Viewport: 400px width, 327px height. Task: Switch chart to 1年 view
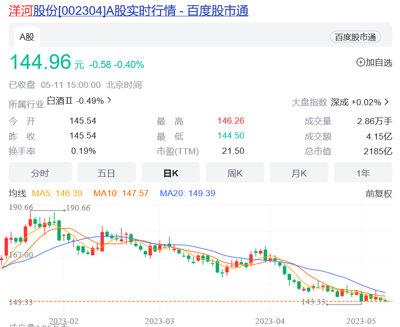(x=363, y=173)
